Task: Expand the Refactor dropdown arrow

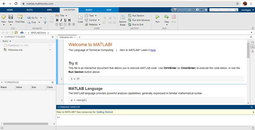Action: pyautogui.click(x=100, y=25)
